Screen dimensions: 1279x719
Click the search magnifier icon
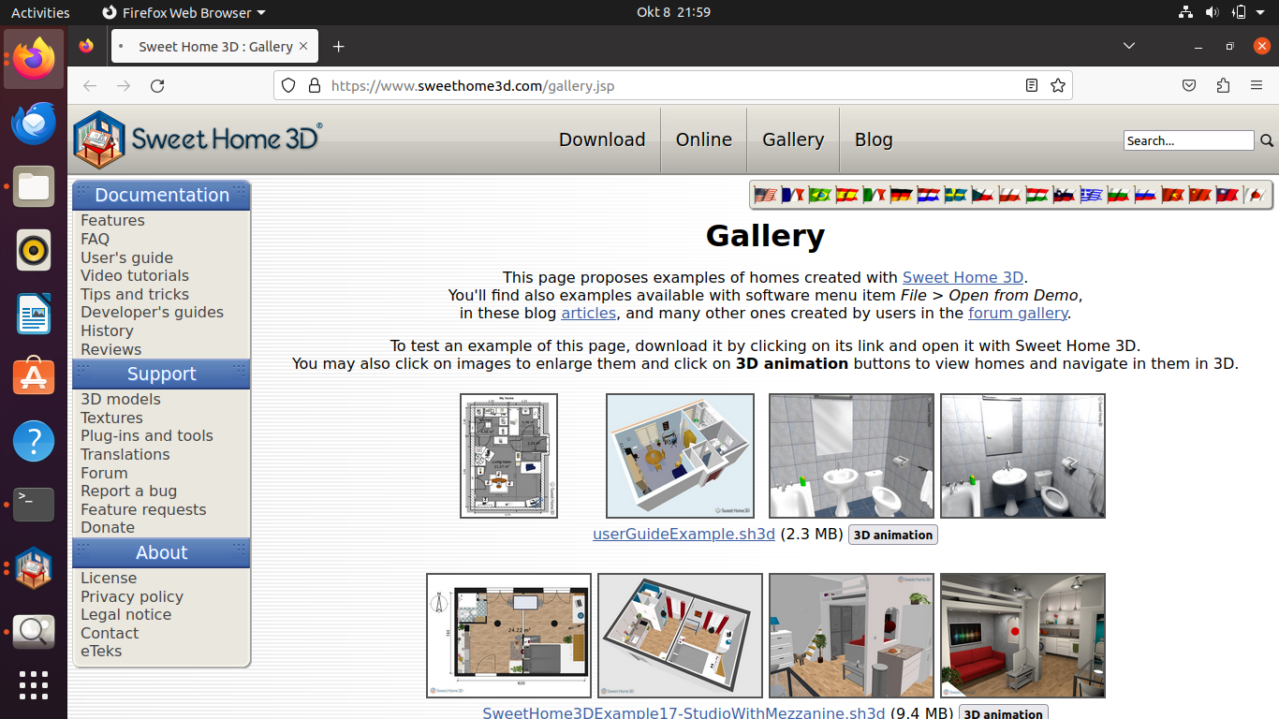coord(1266,140)
